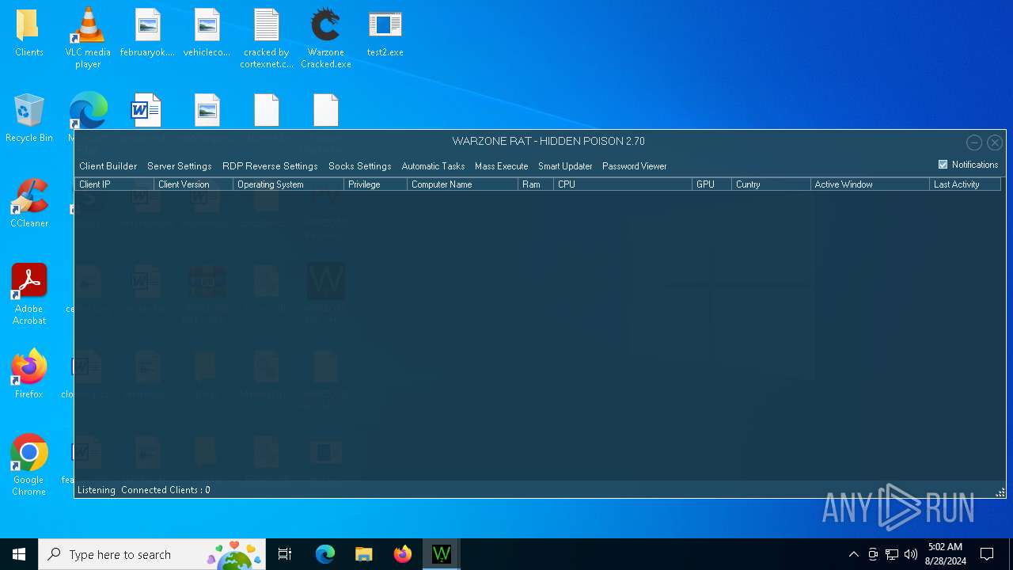Sort by Privilege column header

tap(376, 184)
